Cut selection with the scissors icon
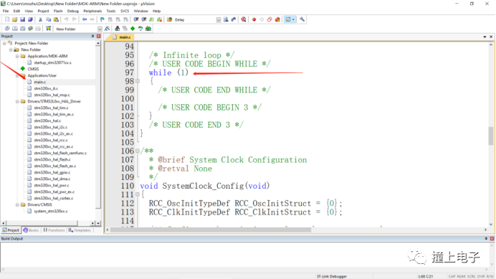Viewport: 496px width, 279px height. click(40, 19)
